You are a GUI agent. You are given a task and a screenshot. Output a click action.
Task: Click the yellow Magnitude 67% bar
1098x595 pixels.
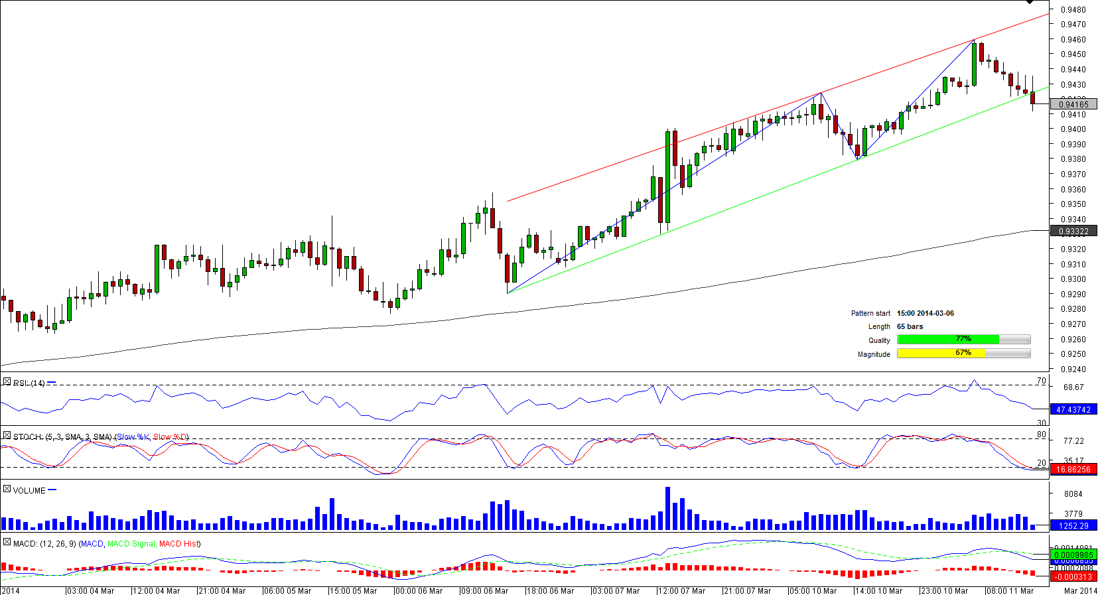pyautogui.click(x=941, y=354)
